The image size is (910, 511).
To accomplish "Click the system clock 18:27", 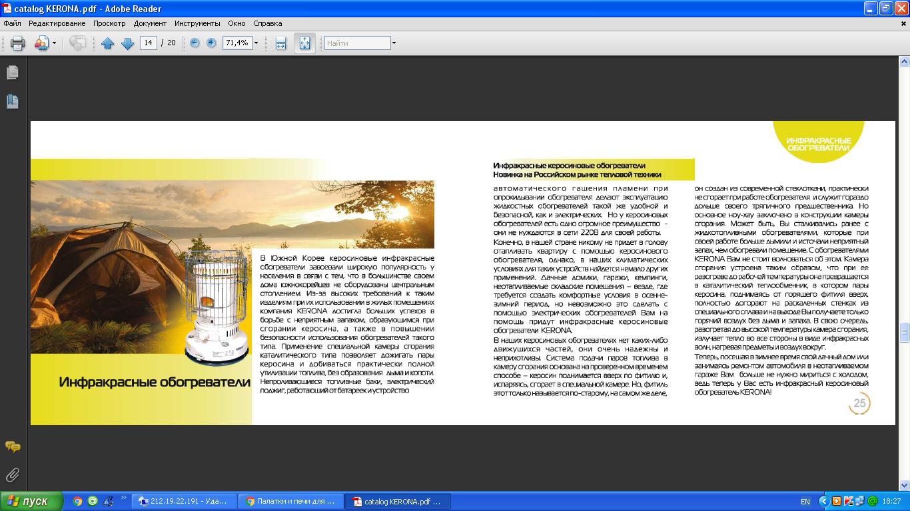I will (x=891, y=501).
